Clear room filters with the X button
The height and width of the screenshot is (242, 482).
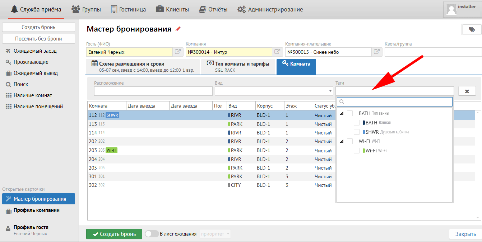pos(467,91)
